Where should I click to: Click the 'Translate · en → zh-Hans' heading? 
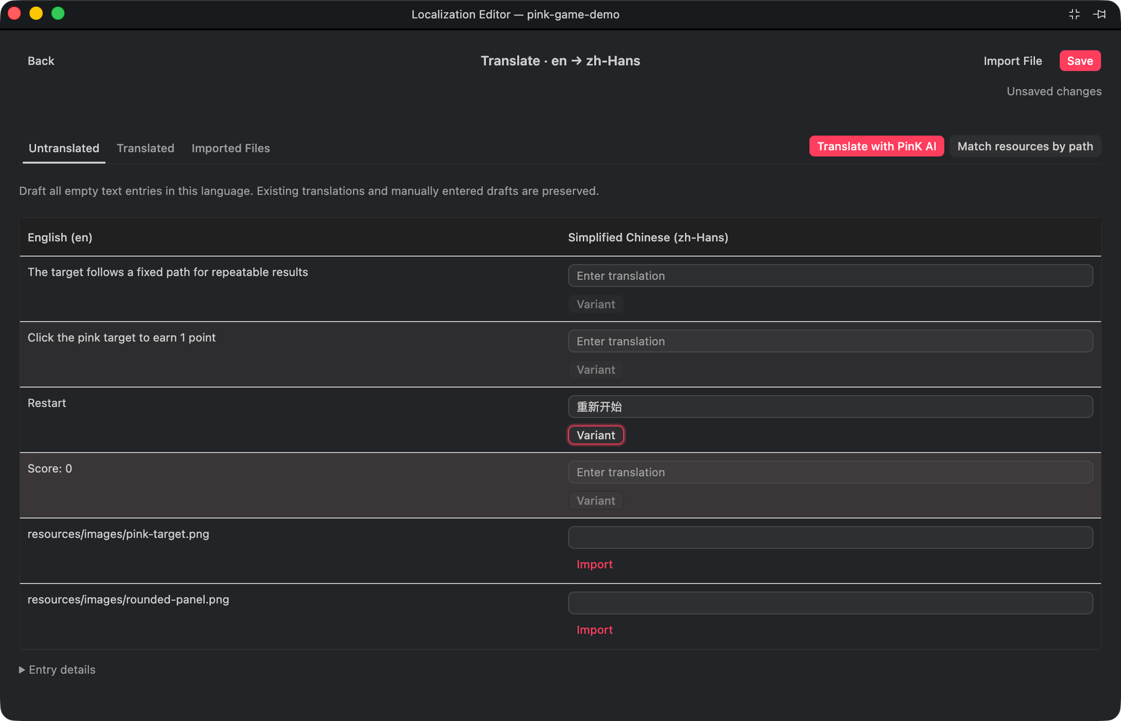(560, 61)
